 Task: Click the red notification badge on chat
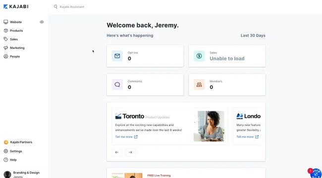click(x=310, y=171)
